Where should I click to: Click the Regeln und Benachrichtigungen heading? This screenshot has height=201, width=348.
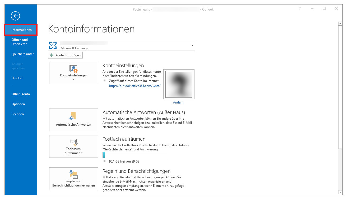tap(137, 171)
